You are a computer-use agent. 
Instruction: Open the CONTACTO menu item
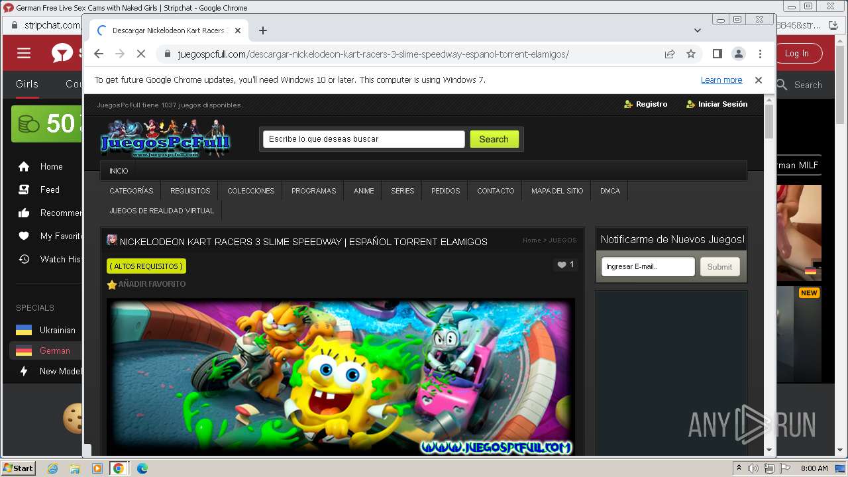pos(496,191)
